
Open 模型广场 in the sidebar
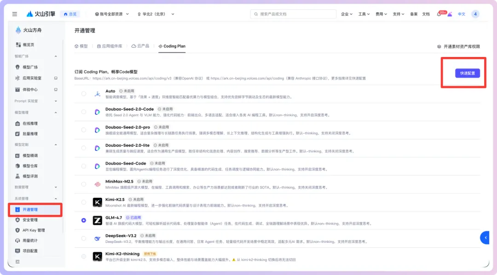(30, 67)
